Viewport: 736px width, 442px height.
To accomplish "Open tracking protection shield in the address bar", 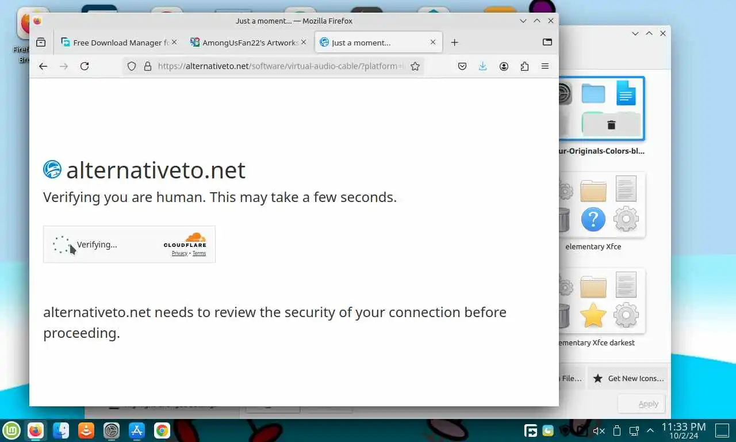I will click(x=132, y=66).
